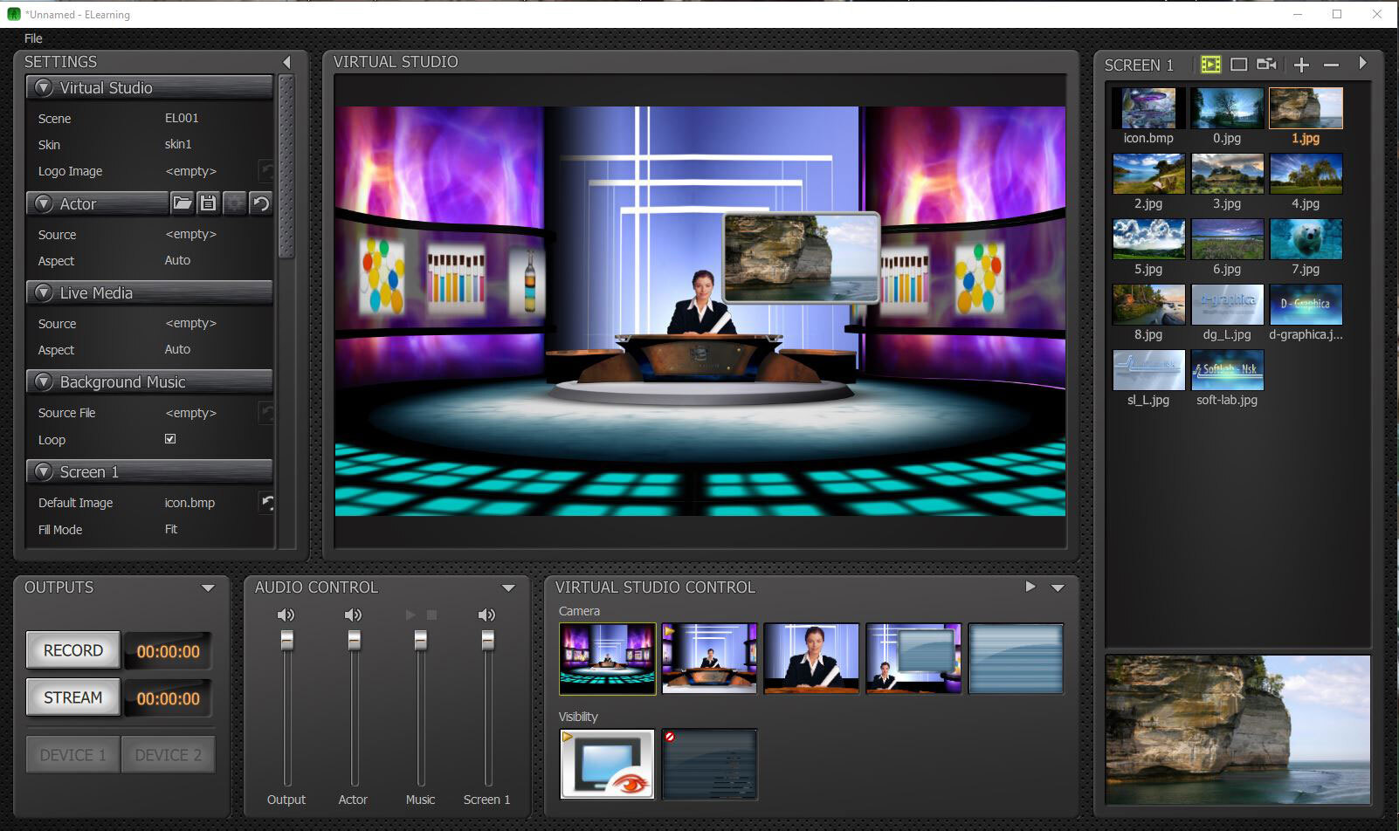Click the camera source icon in Screen 1 header
Viewport: 1399px width, 831px height.
point(1266,65)
